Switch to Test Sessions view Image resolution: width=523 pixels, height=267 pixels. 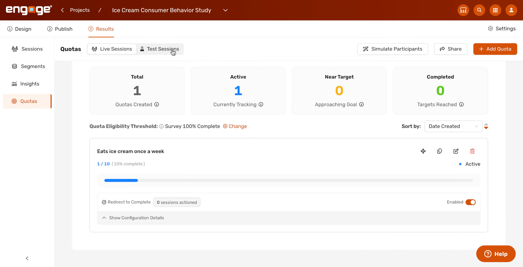point(160,49)
